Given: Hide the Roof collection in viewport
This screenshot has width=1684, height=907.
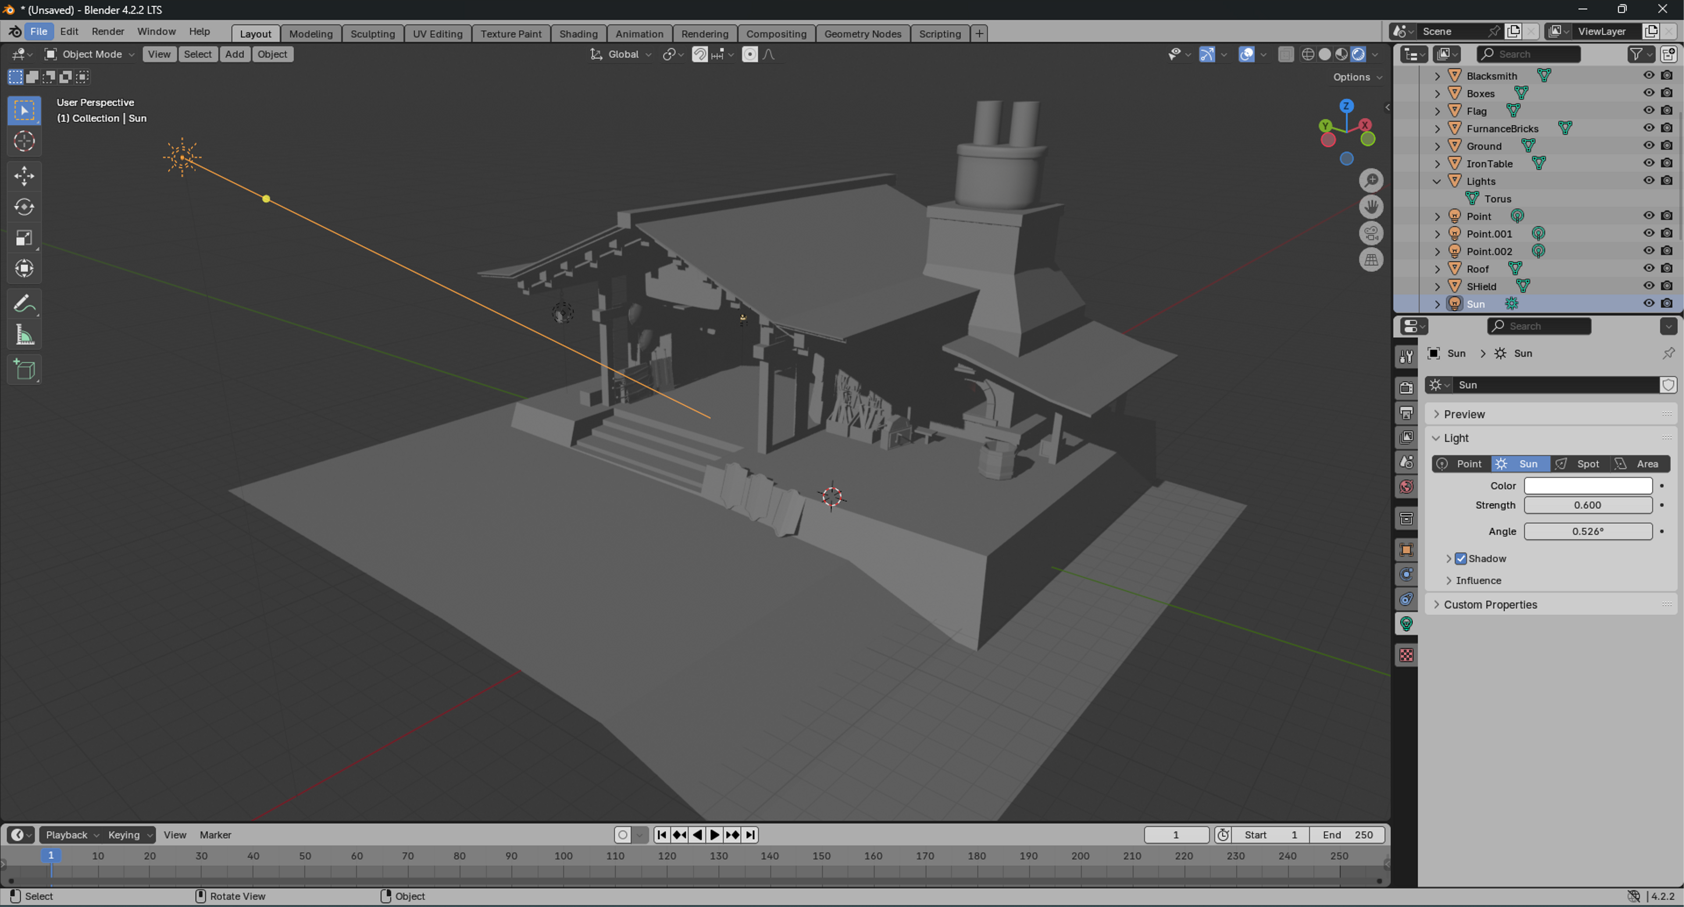Looking at the screenshot, I should (x=1649, y=269).
